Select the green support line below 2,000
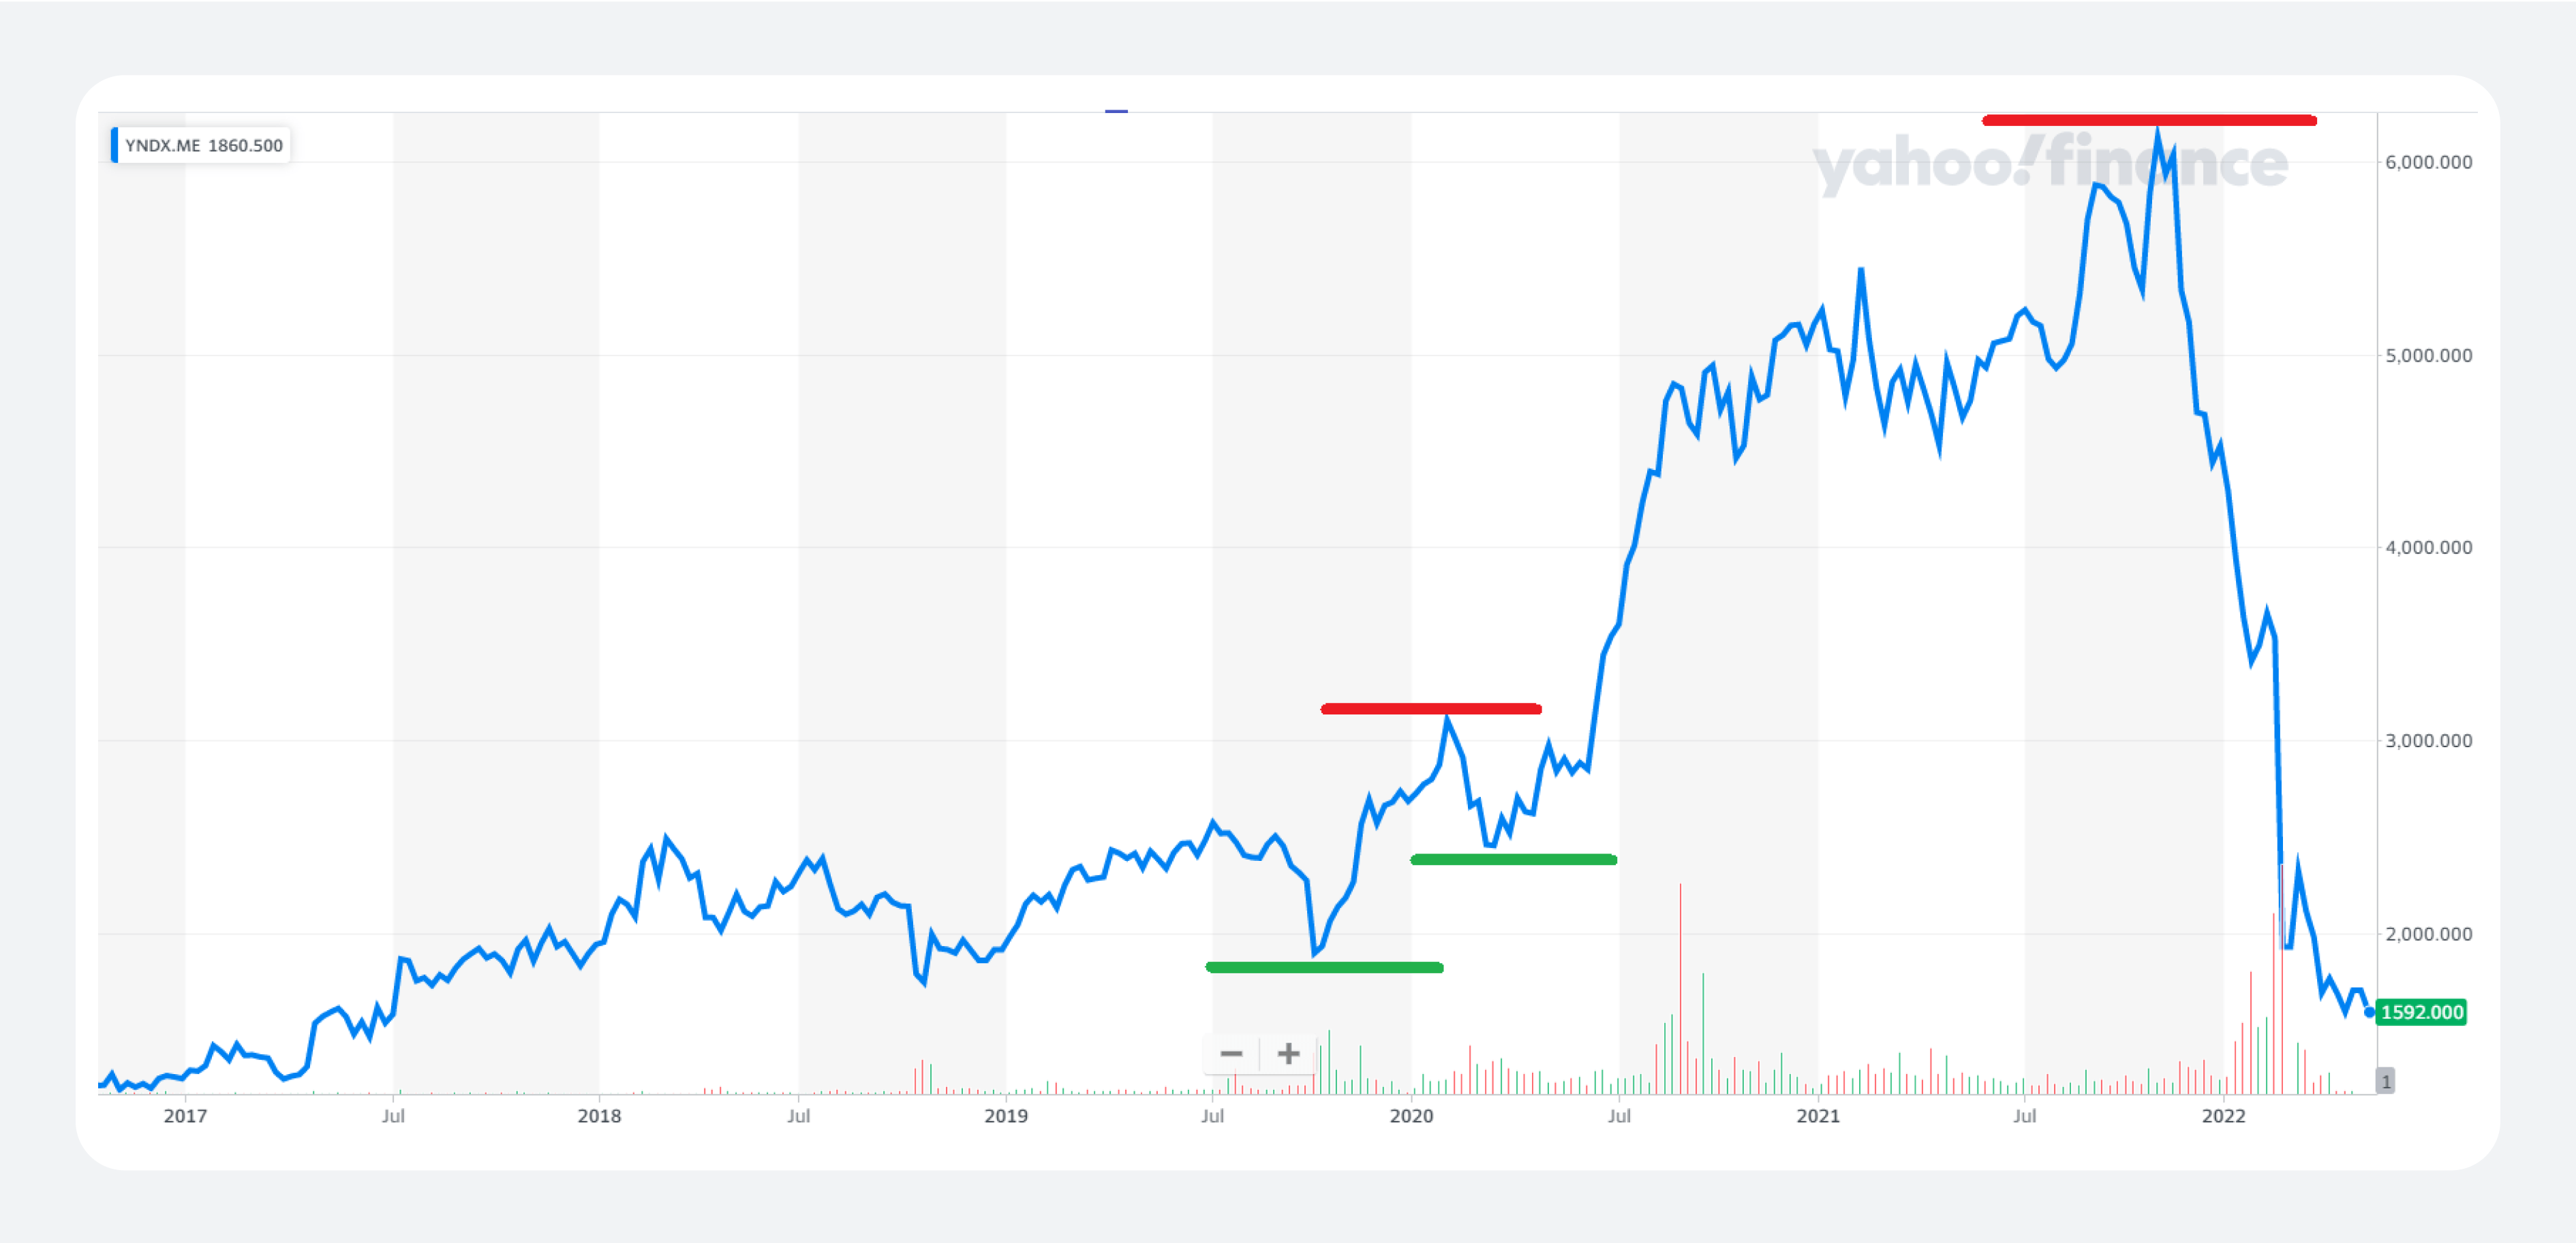The height and width of the screenshot is (1243, 2576). click(x=1324, y=967)
